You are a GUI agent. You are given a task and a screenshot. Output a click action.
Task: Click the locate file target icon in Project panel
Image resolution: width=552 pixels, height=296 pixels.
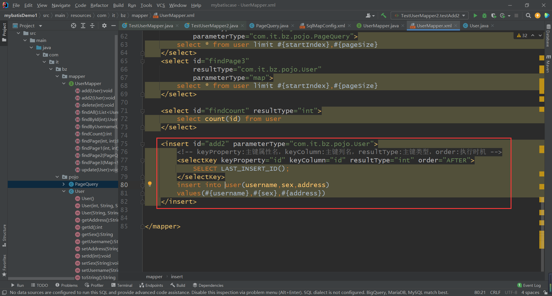click(x=74, y=26)
